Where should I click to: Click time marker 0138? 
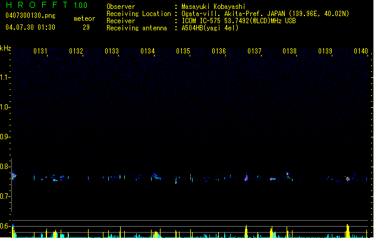pos(290,51)
